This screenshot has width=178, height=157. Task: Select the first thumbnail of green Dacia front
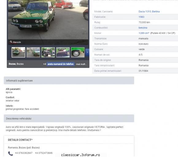18,52
